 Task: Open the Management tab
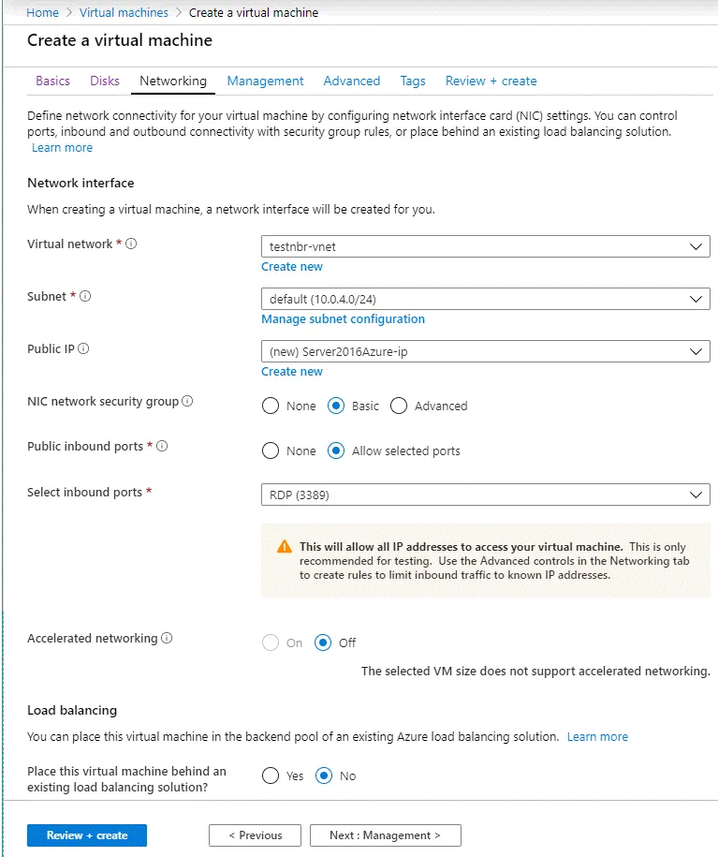tap(265, 81)
